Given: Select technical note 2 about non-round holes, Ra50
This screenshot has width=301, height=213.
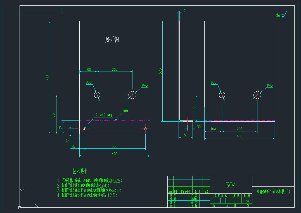Looking at the screenshot, I should click(x=83, y=186).
